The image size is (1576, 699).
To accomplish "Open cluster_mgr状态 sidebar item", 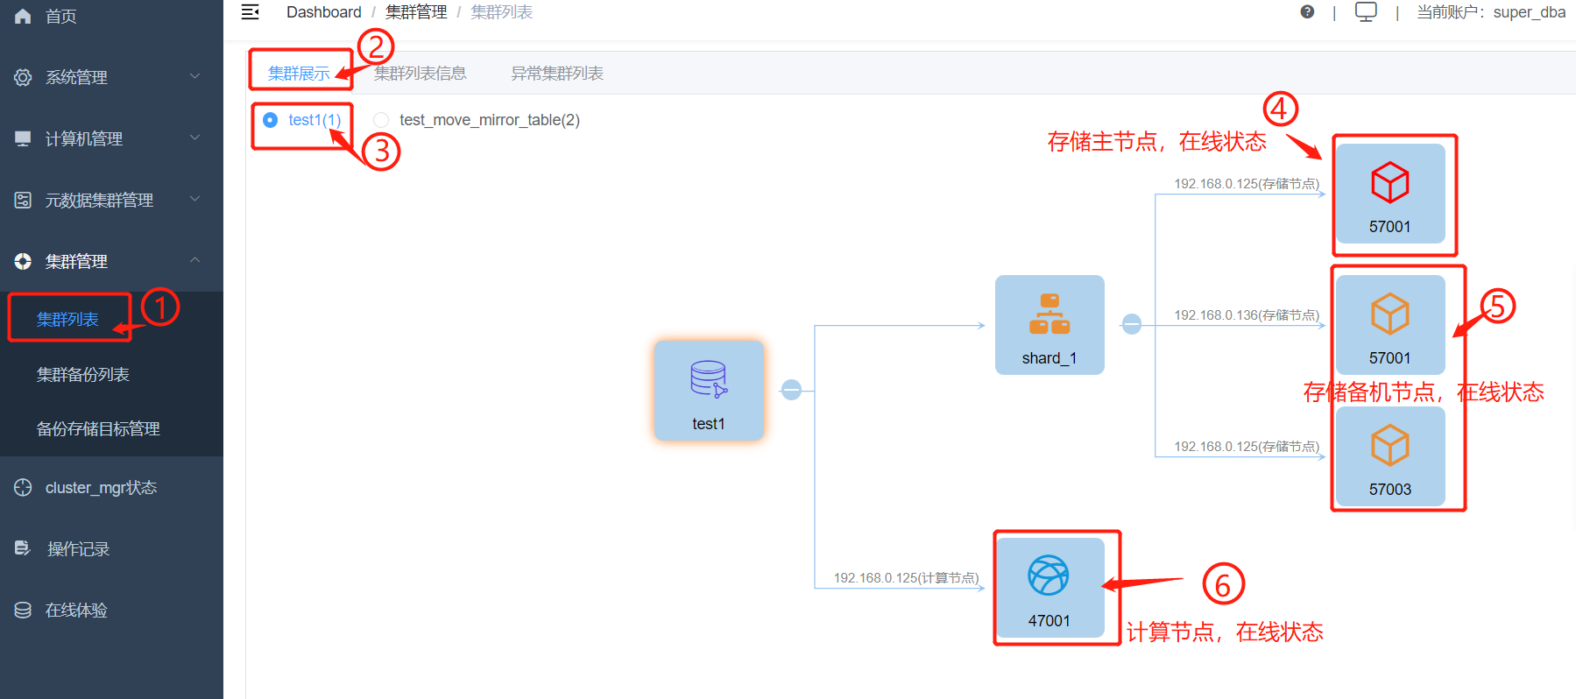I will [x=101, y=488].
